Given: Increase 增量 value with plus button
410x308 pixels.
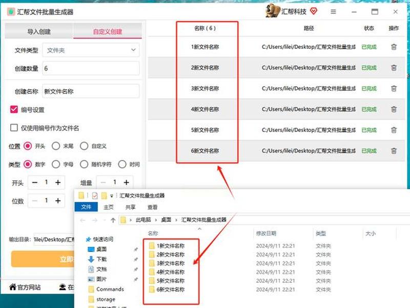Looking at the screenshot, I should [x=127, y=182].
